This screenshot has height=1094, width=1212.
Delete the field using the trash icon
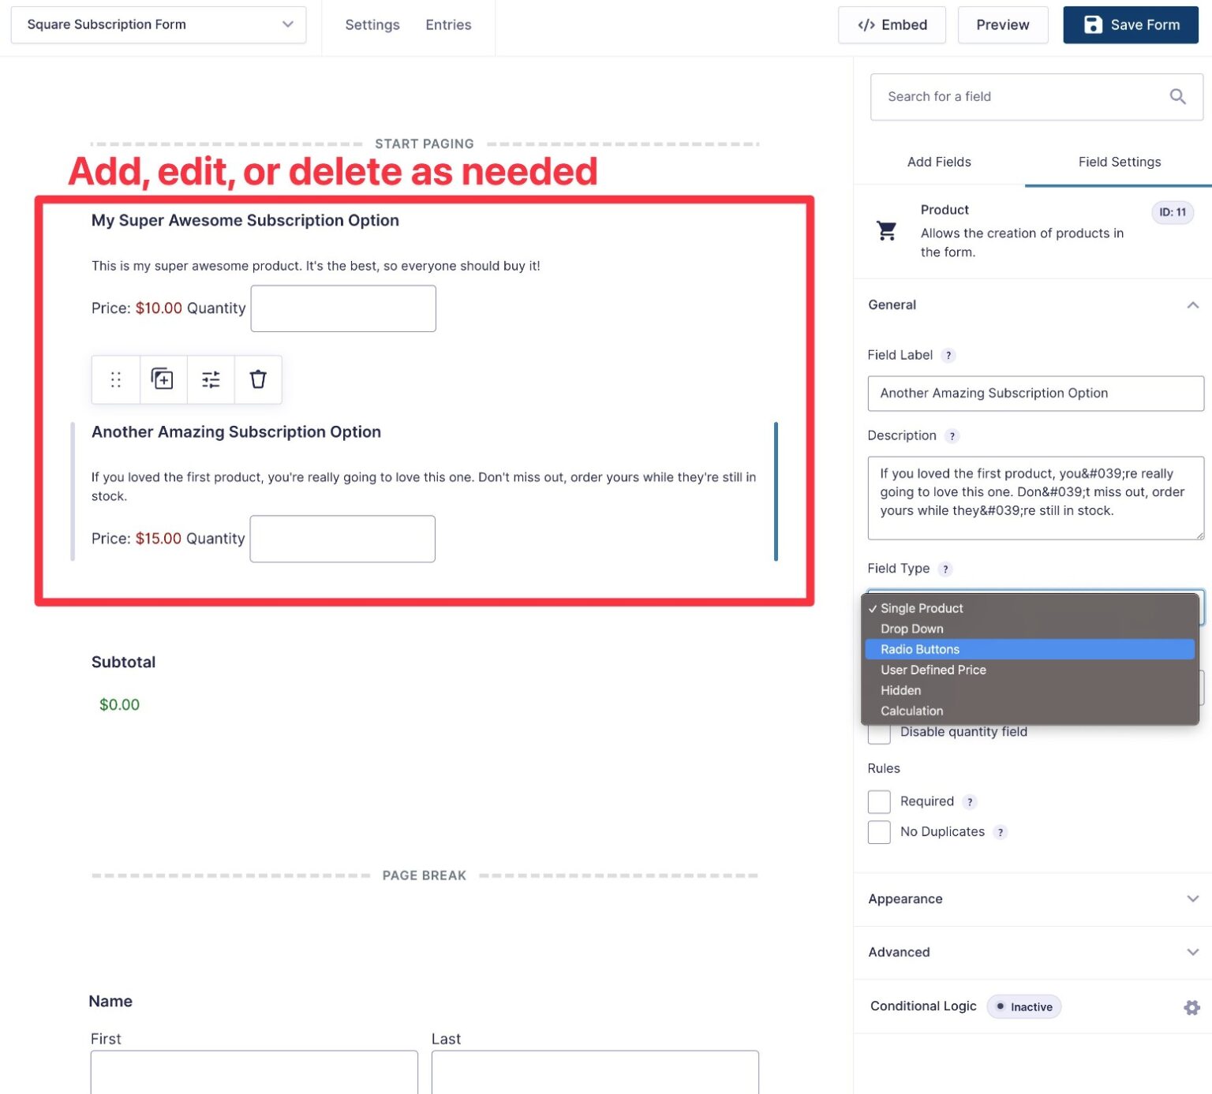257,379
